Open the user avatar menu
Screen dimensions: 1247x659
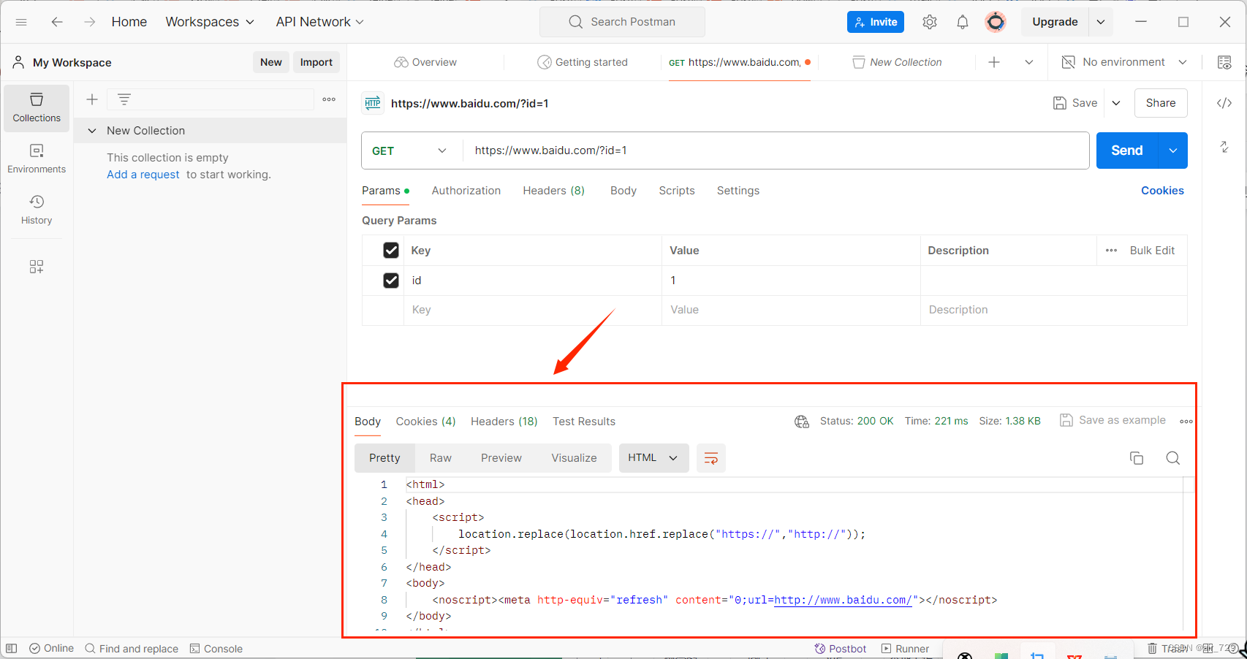tap(996, 22)
